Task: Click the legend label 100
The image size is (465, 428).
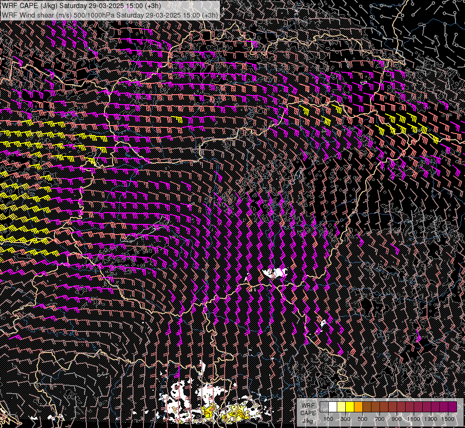Action: tap(328, 419)
